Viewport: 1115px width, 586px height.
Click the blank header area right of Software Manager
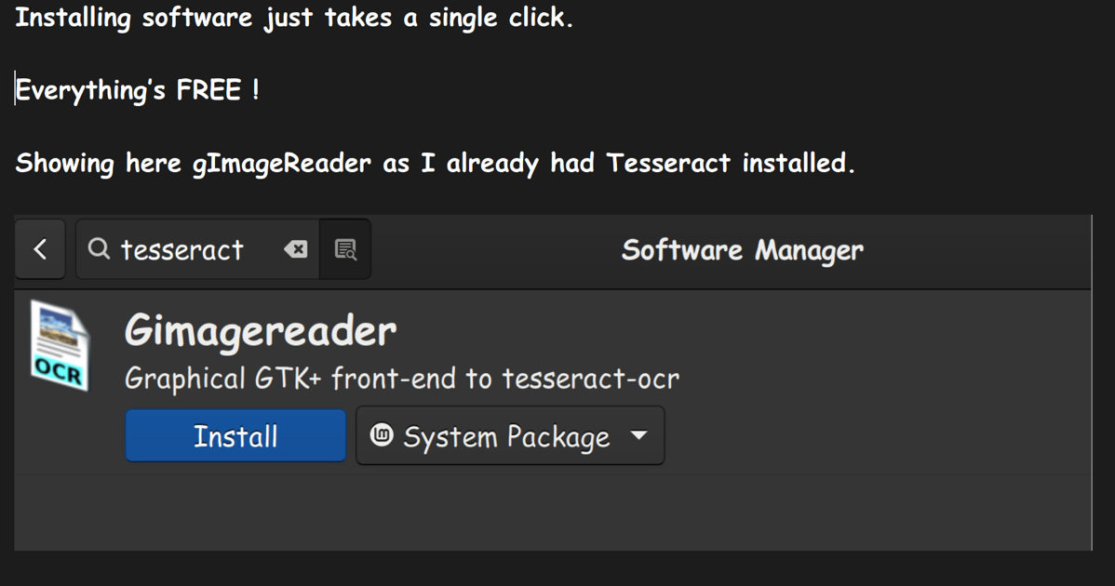[x=977, y=250]
